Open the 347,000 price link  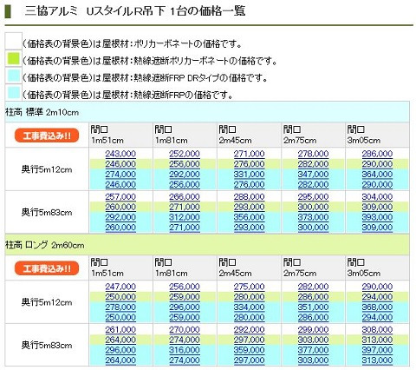click(313, 175)
